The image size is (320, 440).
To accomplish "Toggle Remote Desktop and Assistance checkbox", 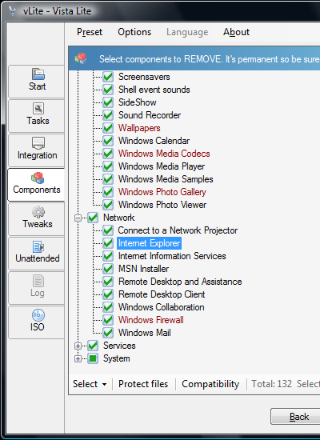I will [108, 282].
